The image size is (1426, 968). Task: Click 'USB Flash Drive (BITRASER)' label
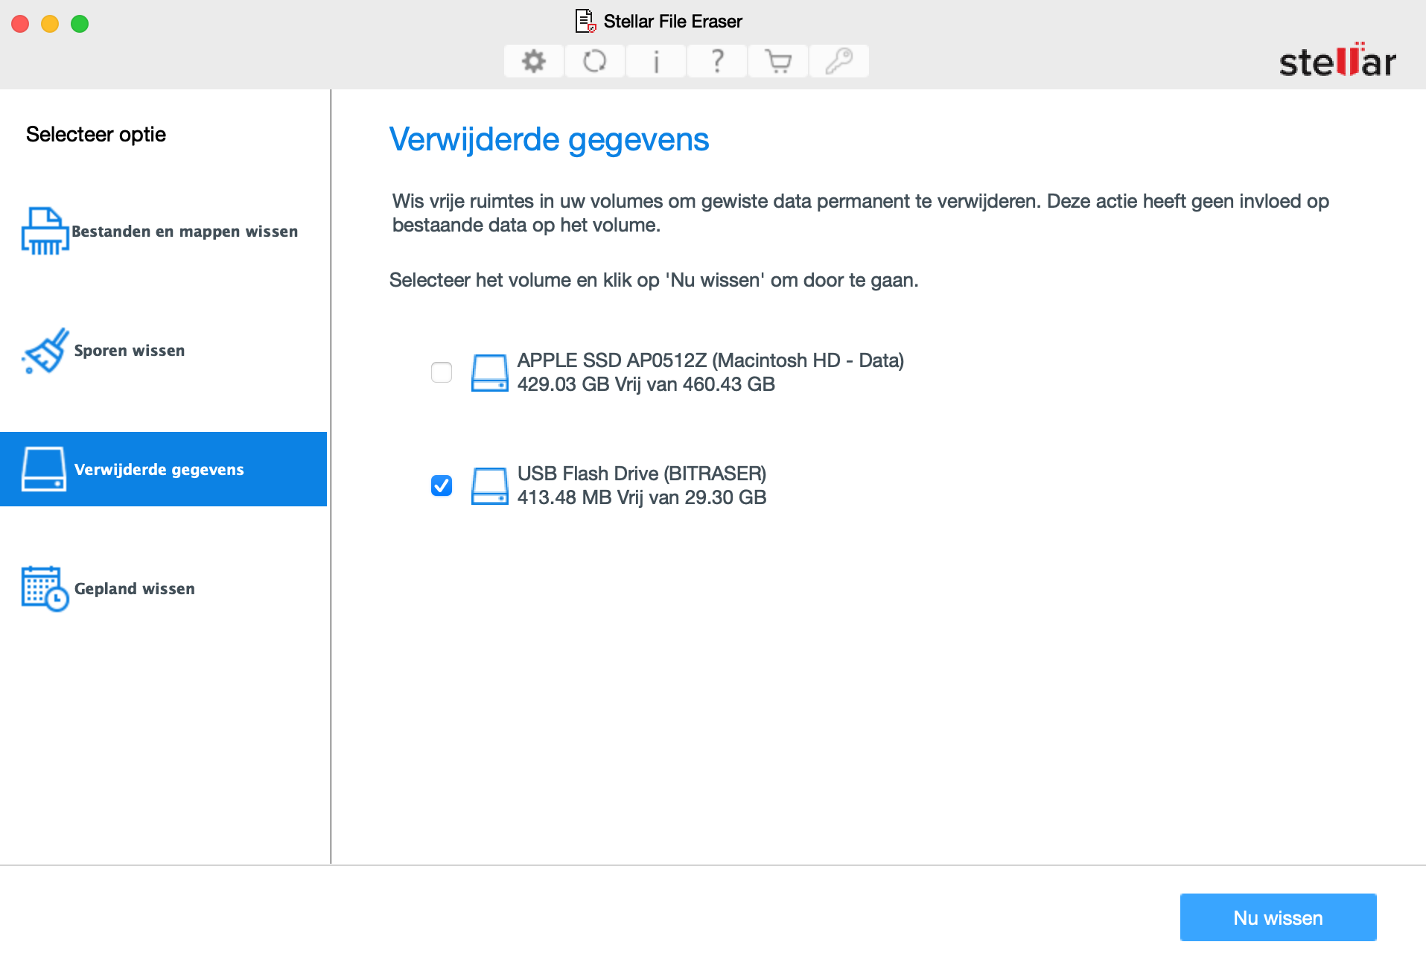[642, 474]
